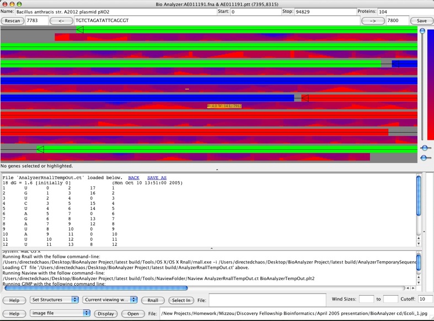Toggle the divider arrow above the log panel
The height and width of the screenshot is (321, 434).
tap(212, 249)
